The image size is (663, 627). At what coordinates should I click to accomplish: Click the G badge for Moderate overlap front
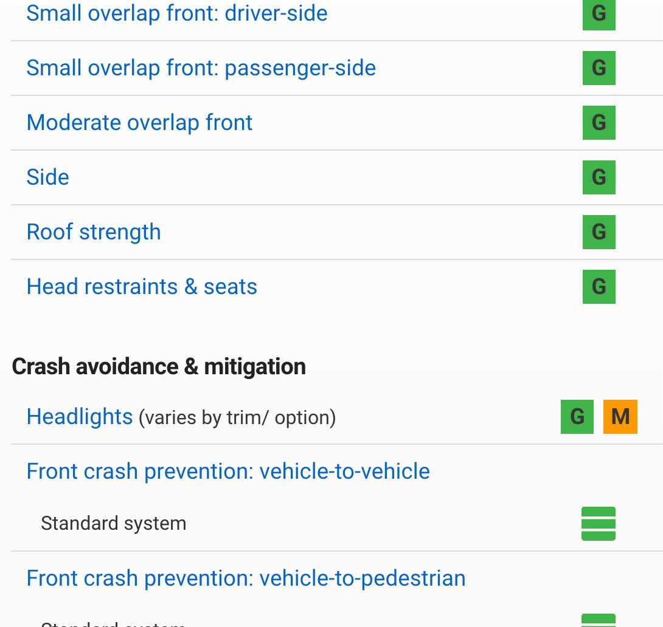[x=599, y=123]
